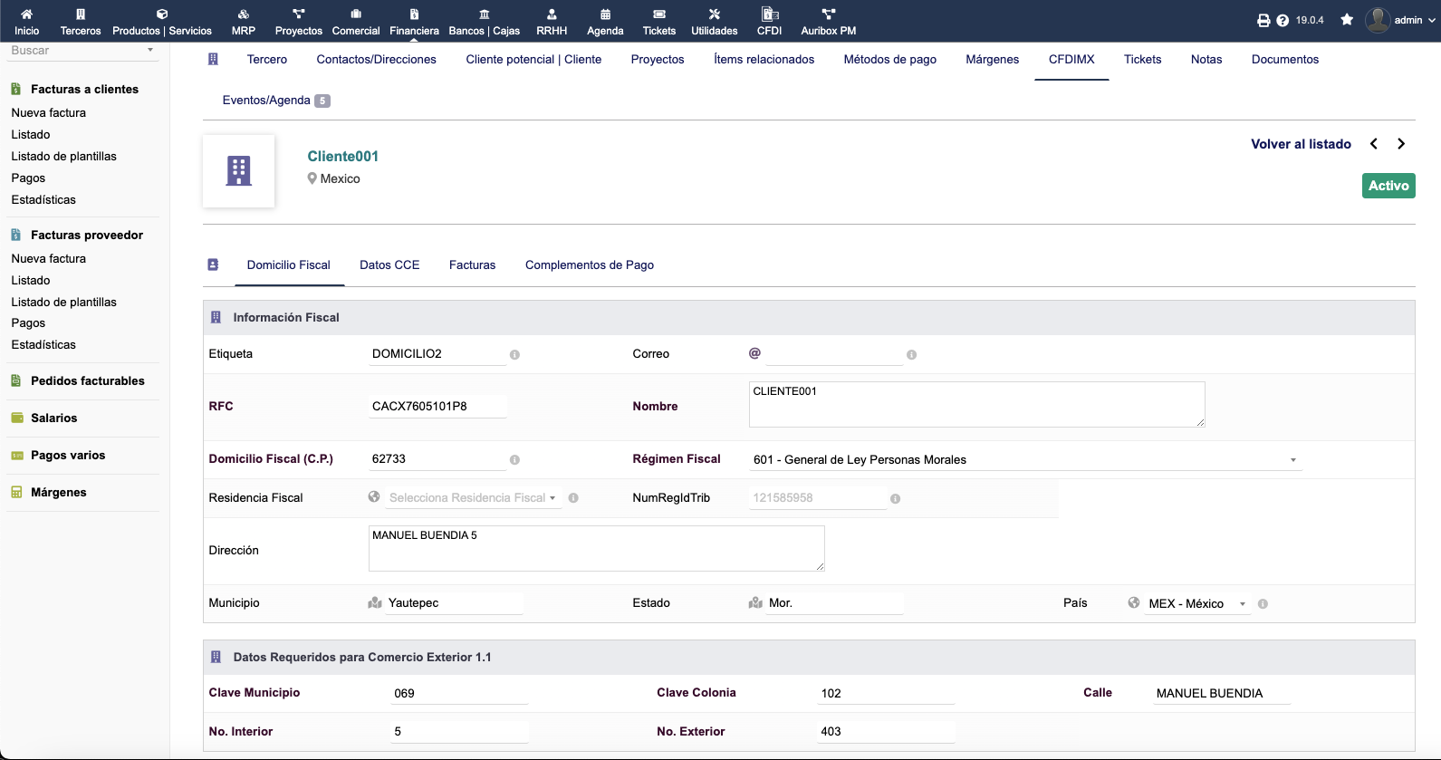Click the Estado Mor. field
The height and width of the screenshot is (760, 1441).
click(834, 603)
